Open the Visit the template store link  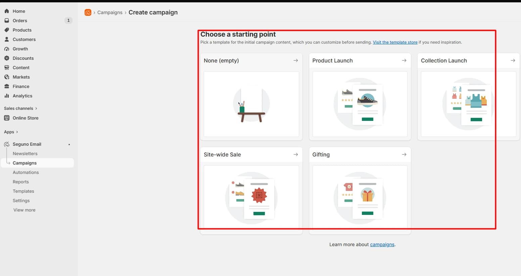[x=395, y=42]
